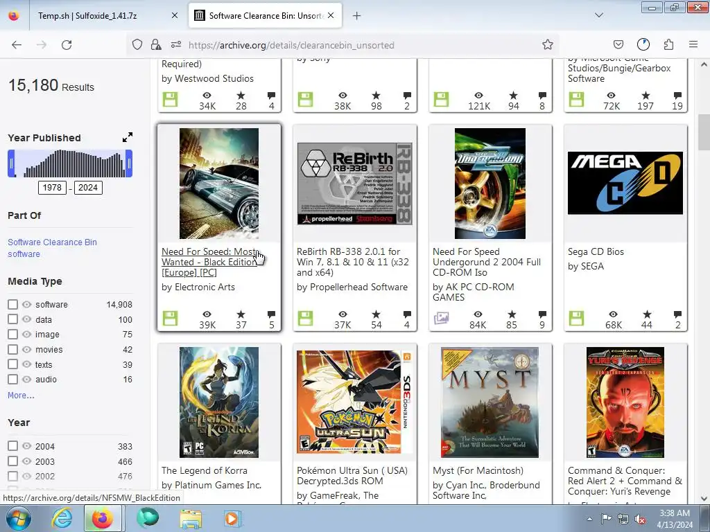710x532 pixels.
Task: Open the software collection link
Action: click(x=24, y=254)
